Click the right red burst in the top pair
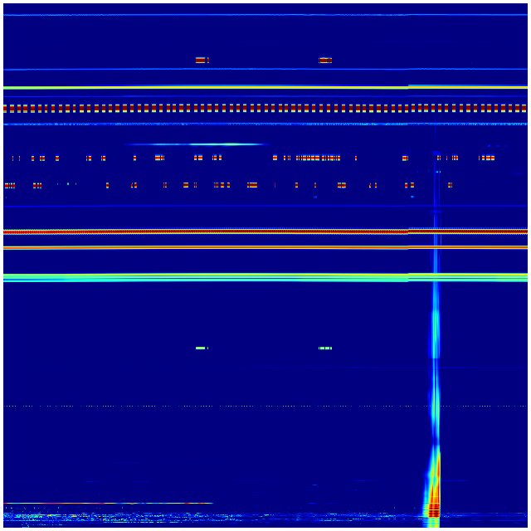The image size is (531, 531). 324,60
